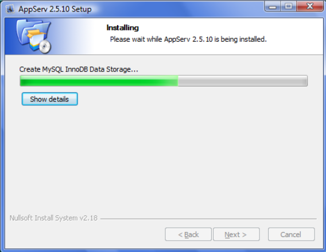Maximize the AppServ Setup window
Screen dimensions: 326x252
288,6
